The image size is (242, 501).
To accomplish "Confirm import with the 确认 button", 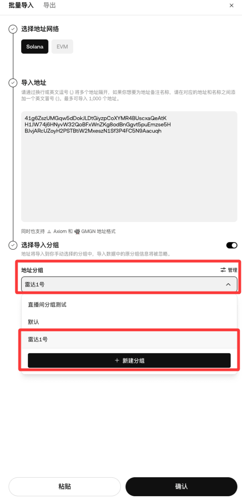I will (x=181, y=487).
